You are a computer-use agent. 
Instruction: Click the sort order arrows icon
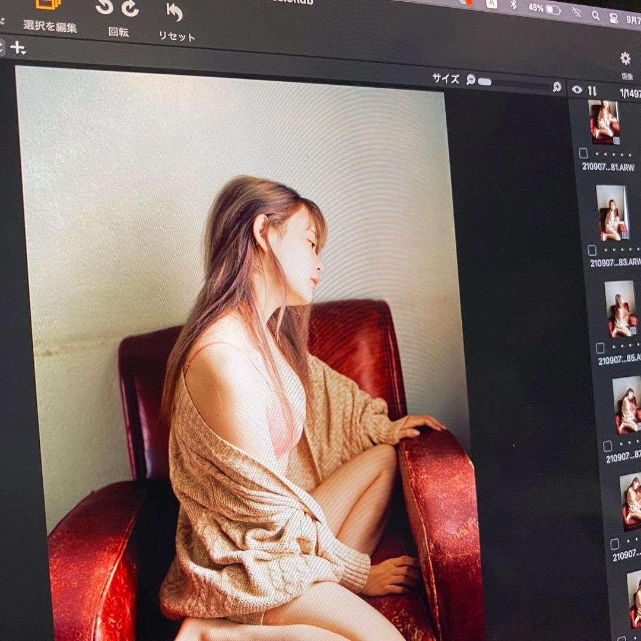click(592, 90)
